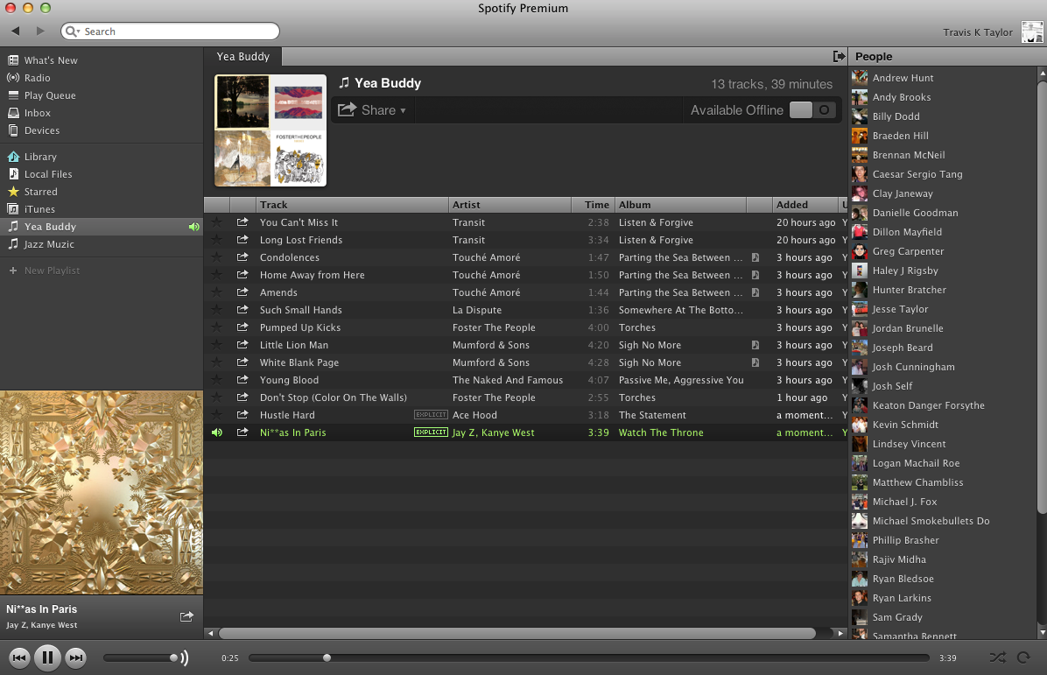Star the track Pumped Up Kicks

pos(216,327)
